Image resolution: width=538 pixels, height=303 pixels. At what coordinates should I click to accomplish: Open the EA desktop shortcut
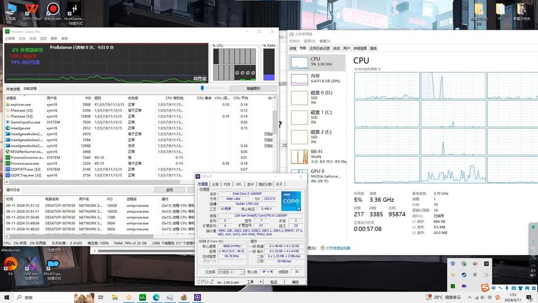pyautogui.click(x=10, y=266)
